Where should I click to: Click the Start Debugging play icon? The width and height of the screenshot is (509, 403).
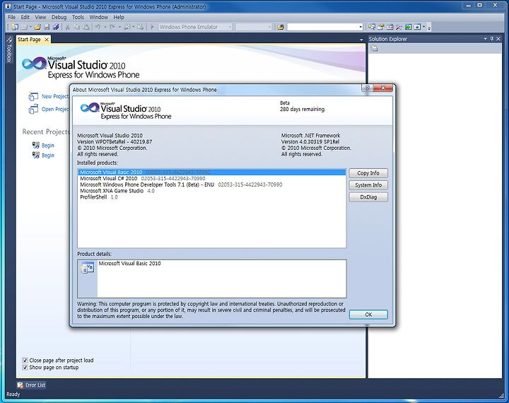click(152, 27)
